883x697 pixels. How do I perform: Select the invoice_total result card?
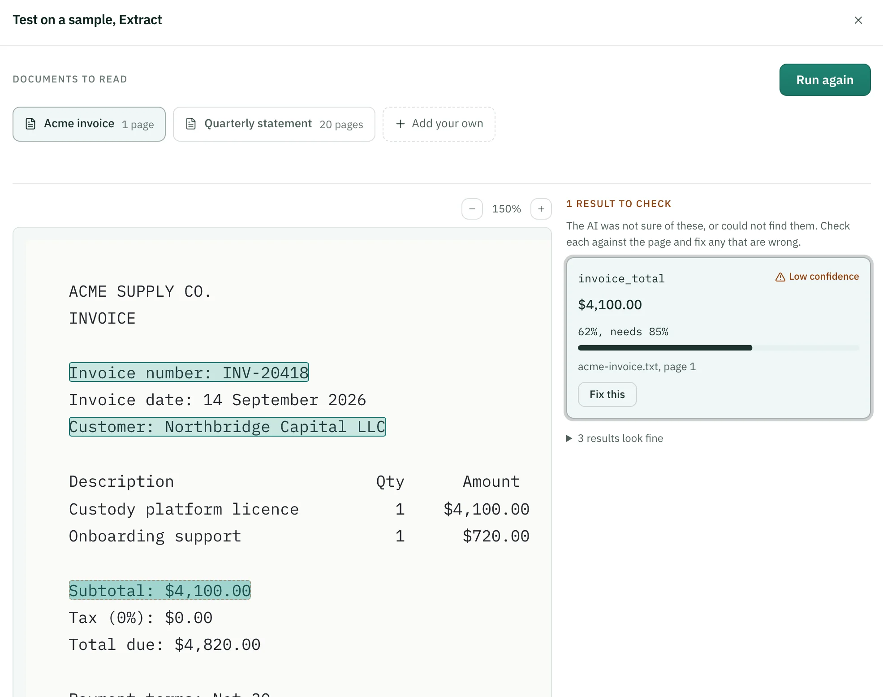(718, 338)
